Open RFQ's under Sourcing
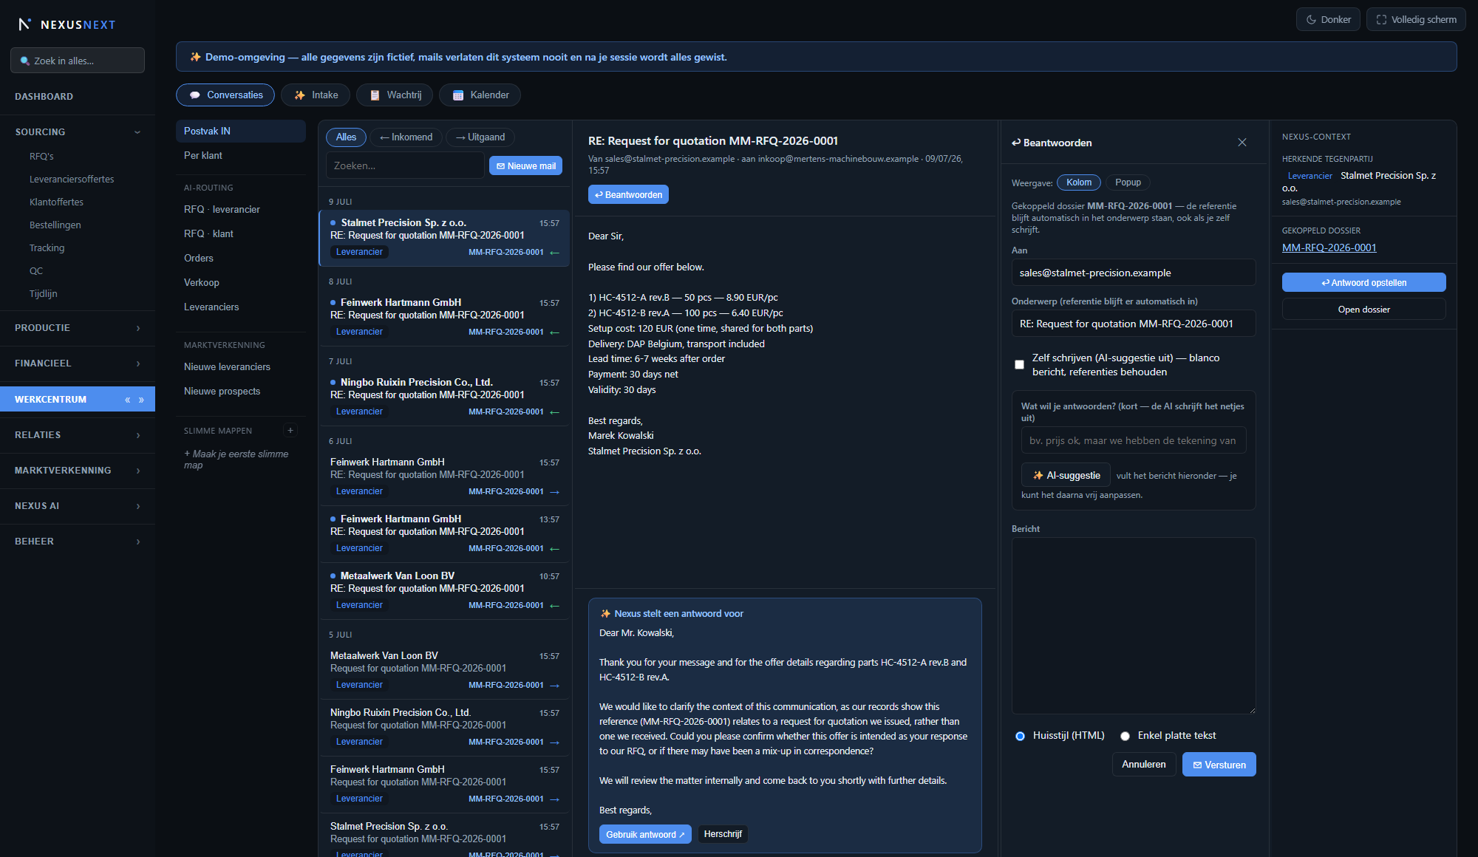 (41, 157)
